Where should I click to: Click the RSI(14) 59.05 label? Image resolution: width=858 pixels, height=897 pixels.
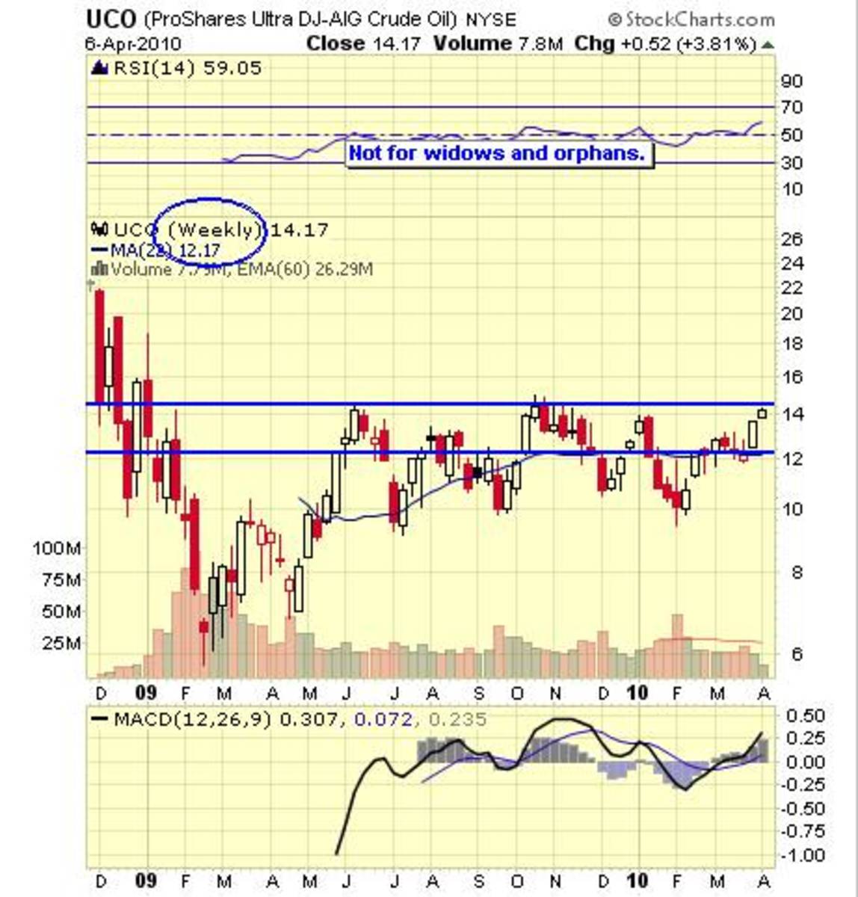(187, 69)
